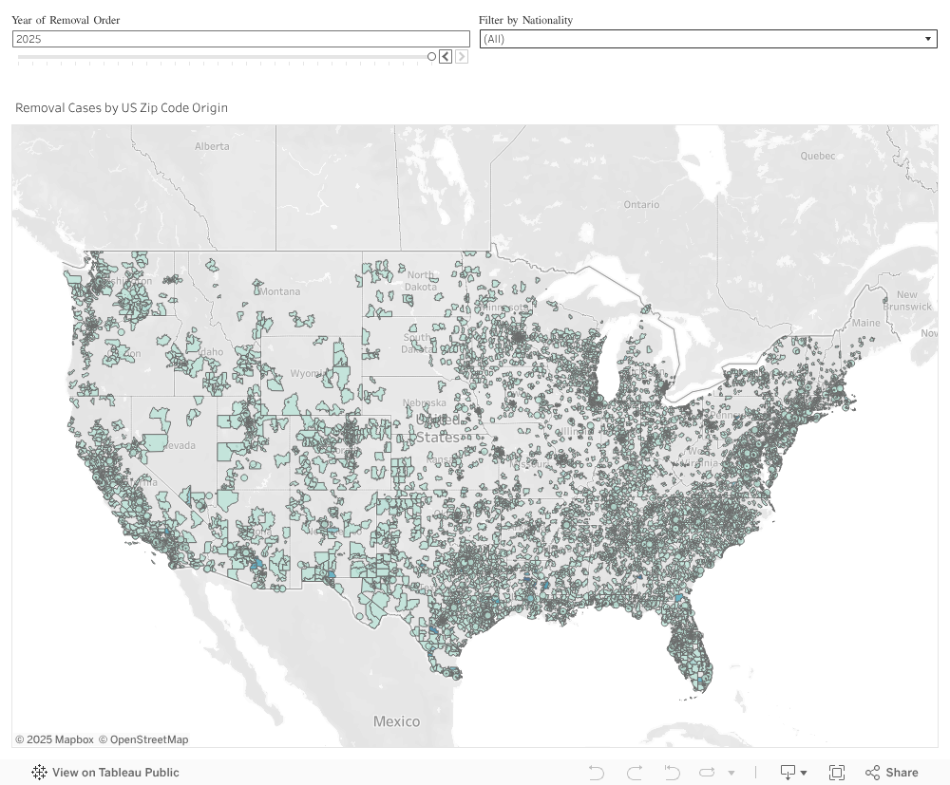The image size is (950, 785).
Task: Click the Removal Cases map title
Action: click(122, 107)
